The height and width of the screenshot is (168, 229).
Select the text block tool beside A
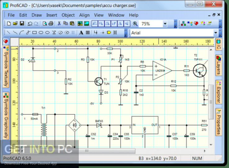coord(88,32)
